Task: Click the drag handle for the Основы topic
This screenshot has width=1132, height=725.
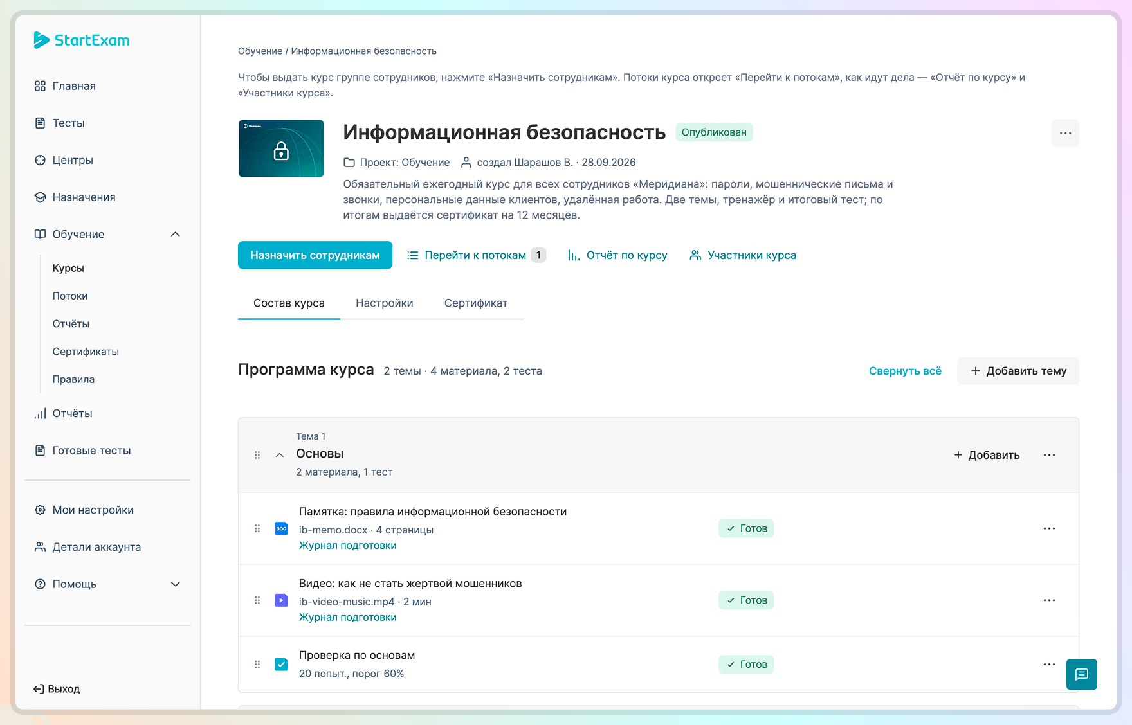Action: (257, 455)
